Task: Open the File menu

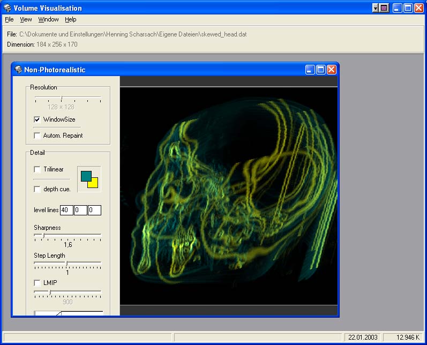Action: tap(9, 19)
